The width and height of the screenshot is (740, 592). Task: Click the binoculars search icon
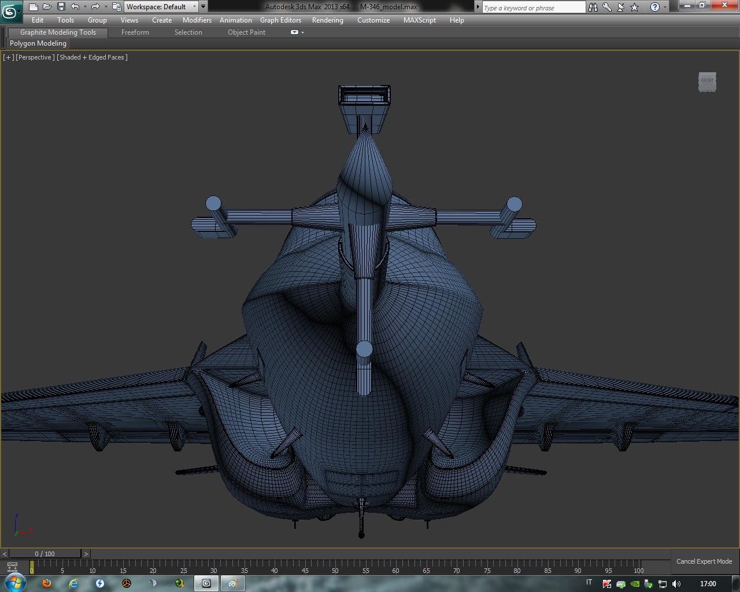tap(593, 8)
